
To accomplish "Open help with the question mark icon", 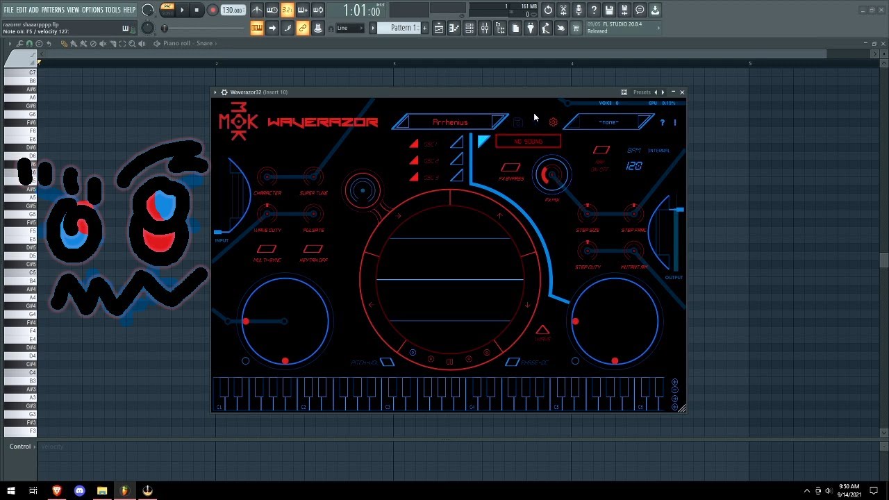I will (594, 10).
